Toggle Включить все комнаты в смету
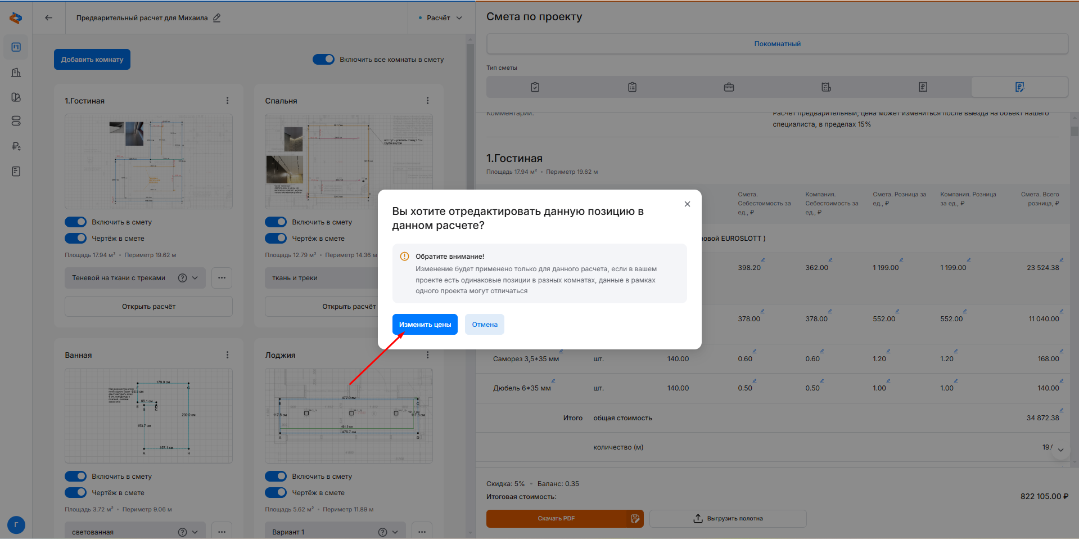The image size is (1079, 539). (324, 60)
